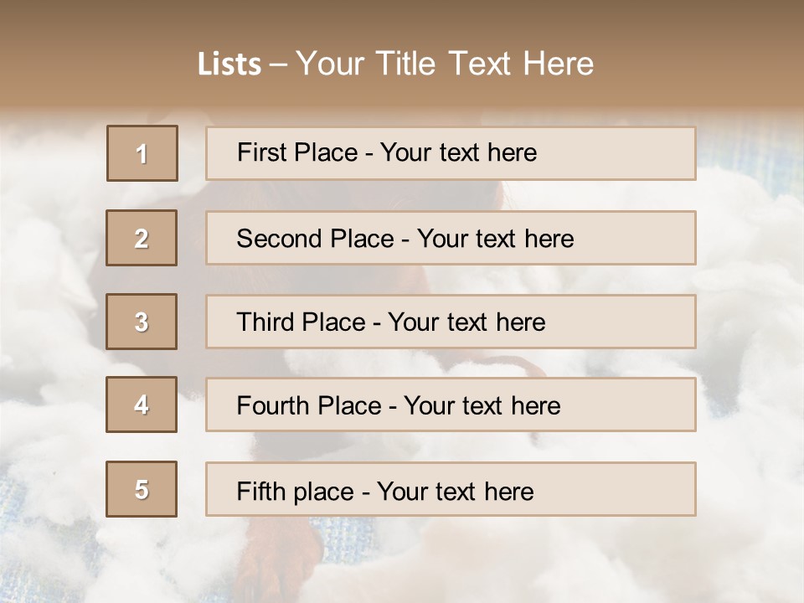Click the words 'Second Place'
Screen dimensions: 804x603
pos(314,239)
